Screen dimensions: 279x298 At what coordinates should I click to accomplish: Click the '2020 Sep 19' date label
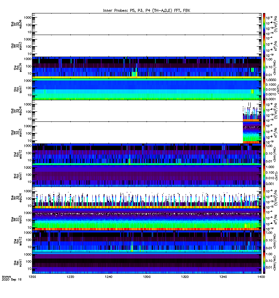[12, 280]
